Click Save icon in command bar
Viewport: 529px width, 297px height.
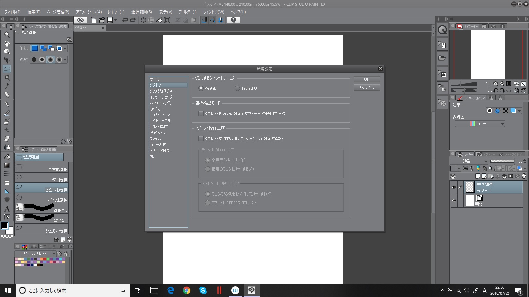[x=110, y=20]
